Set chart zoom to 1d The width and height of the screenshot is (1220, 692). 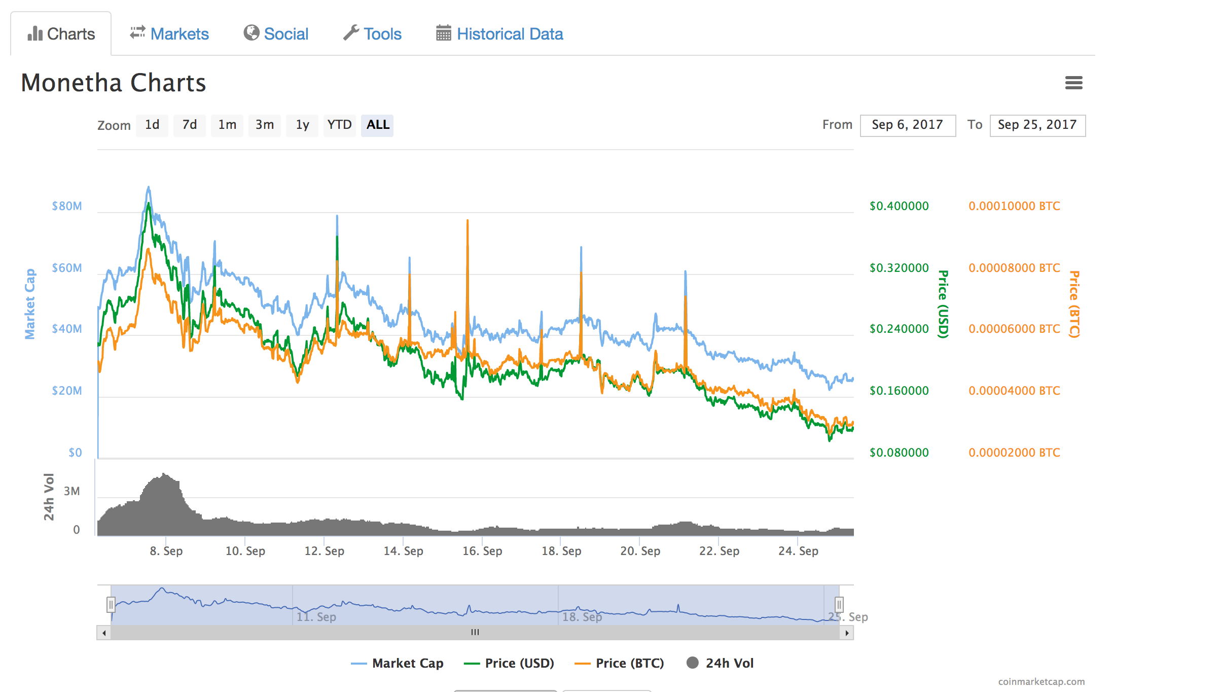tap(152, 125)
